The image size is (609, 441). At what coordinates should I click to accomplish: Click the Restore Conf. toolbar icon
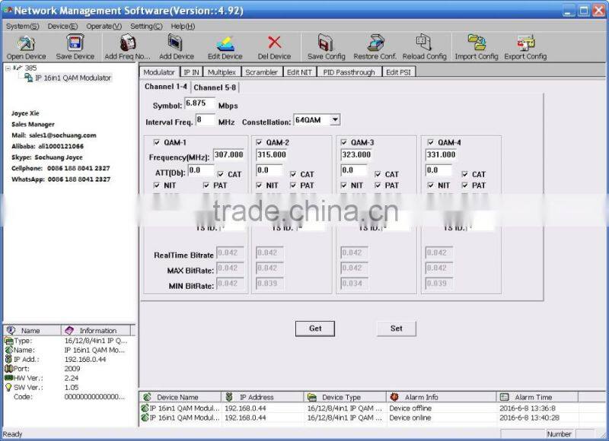coord(375,43)
